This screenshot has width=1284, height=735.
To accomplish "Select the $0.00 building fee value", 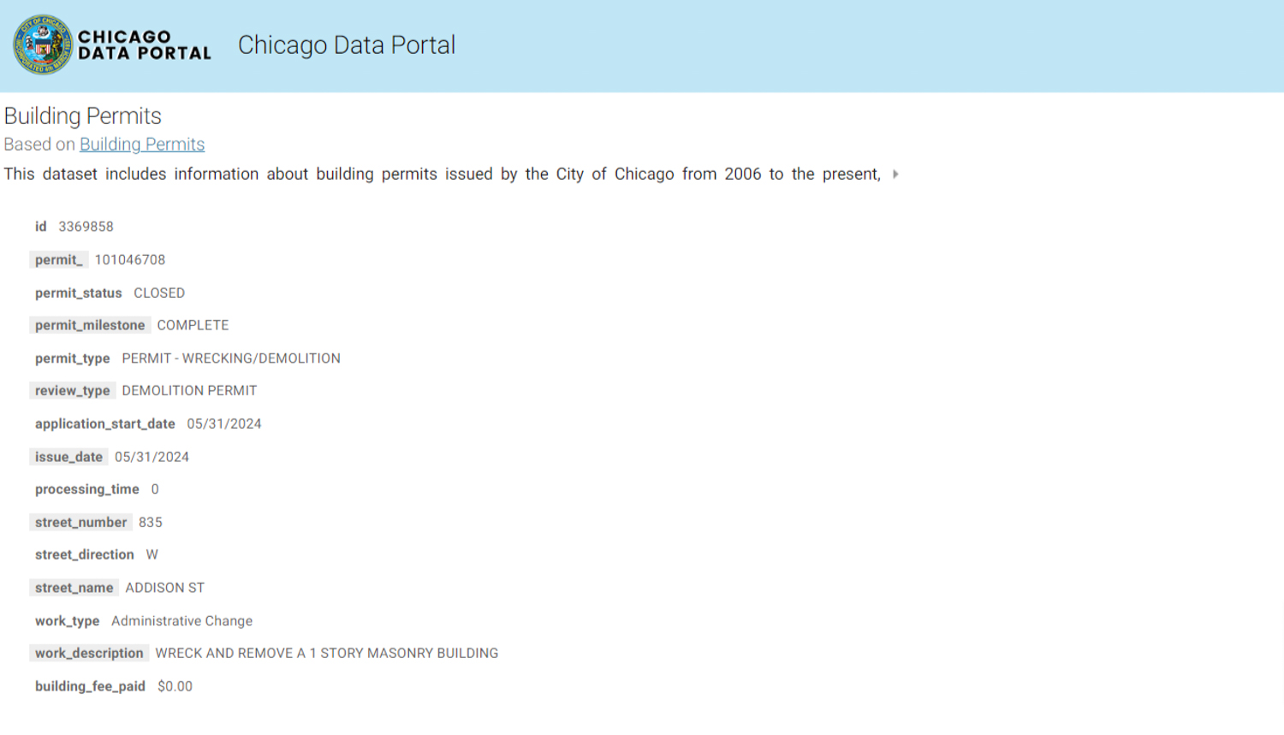I will tap(175, 686).
